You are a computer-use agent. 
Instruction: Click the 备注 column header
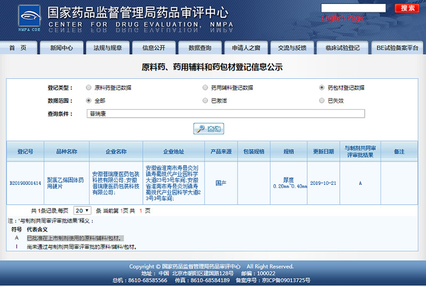[399, 151]
